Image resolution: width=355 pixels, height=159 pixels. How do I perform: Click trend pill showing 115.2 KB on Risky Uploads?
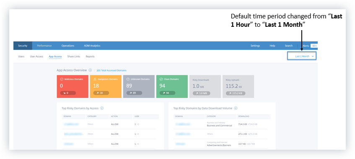[x=236, y=93]
